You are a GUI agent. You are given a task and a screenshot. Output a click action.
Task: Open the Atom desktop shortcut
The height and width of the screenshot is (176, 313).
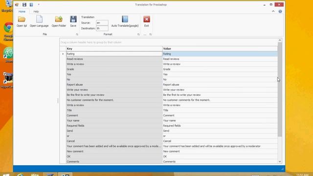pyautogui.click(x=8, y=55)
